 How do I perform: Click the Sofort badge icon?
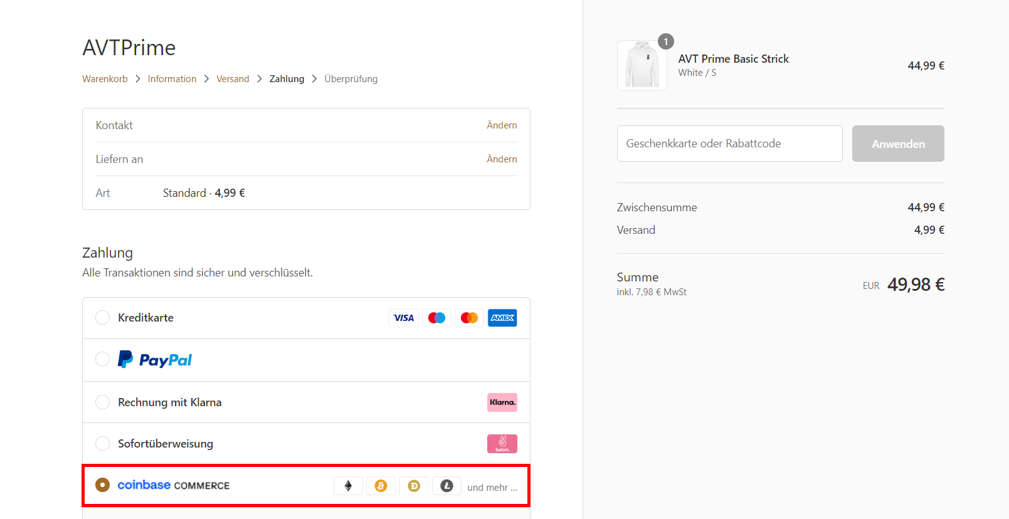[x=502, y=444]
